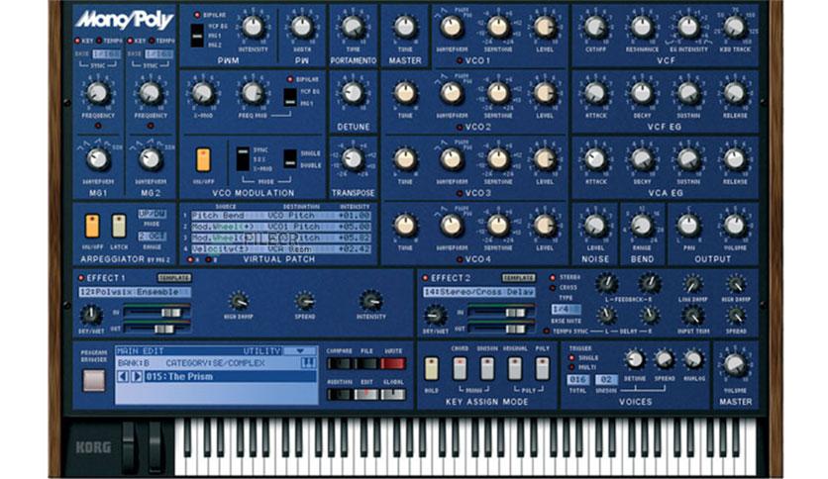Viewport: 828px width, 479px height.
Task: Select the Multi trigger option
Action: point(571,367)
